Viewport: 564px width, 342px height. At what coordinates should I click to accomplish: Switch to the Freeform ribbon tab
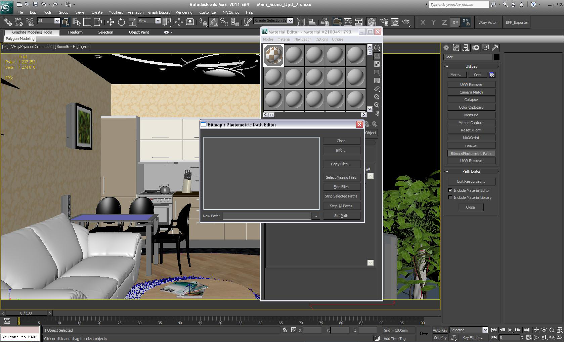click(75, 32)
